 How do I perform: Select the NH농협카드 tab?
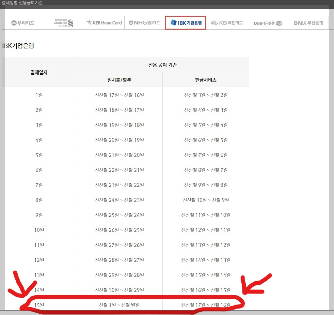coord(145,22)
